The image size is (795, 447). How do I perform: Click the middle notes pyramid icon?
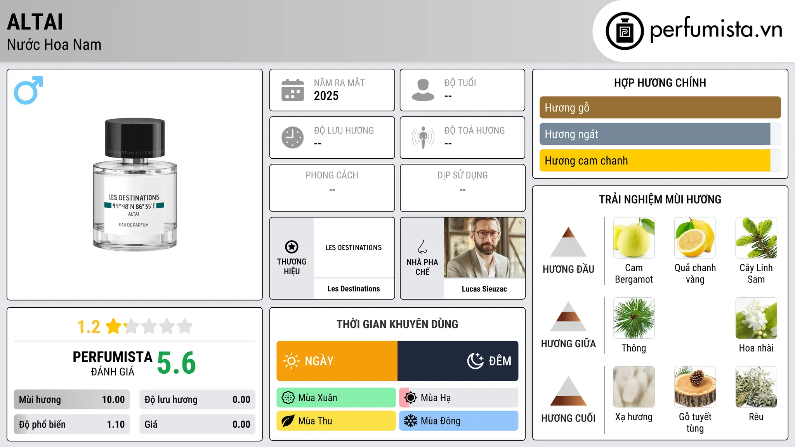568,316
